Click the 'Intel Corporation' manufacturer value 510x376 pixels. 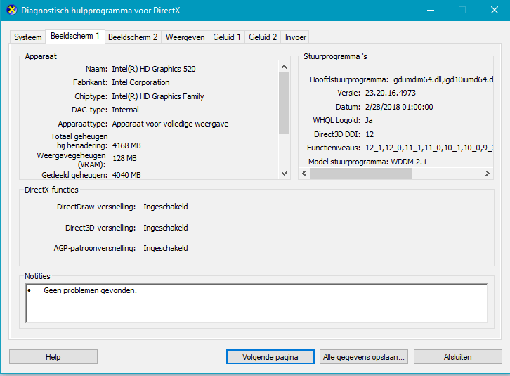point(140,82)
